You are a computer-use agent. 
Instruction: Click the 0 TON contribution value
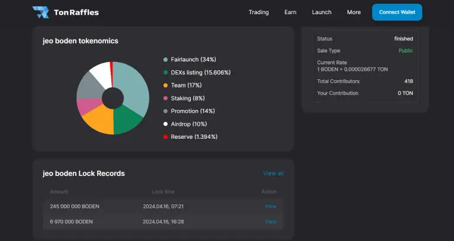pyautogui.click(x=406, y=93)
